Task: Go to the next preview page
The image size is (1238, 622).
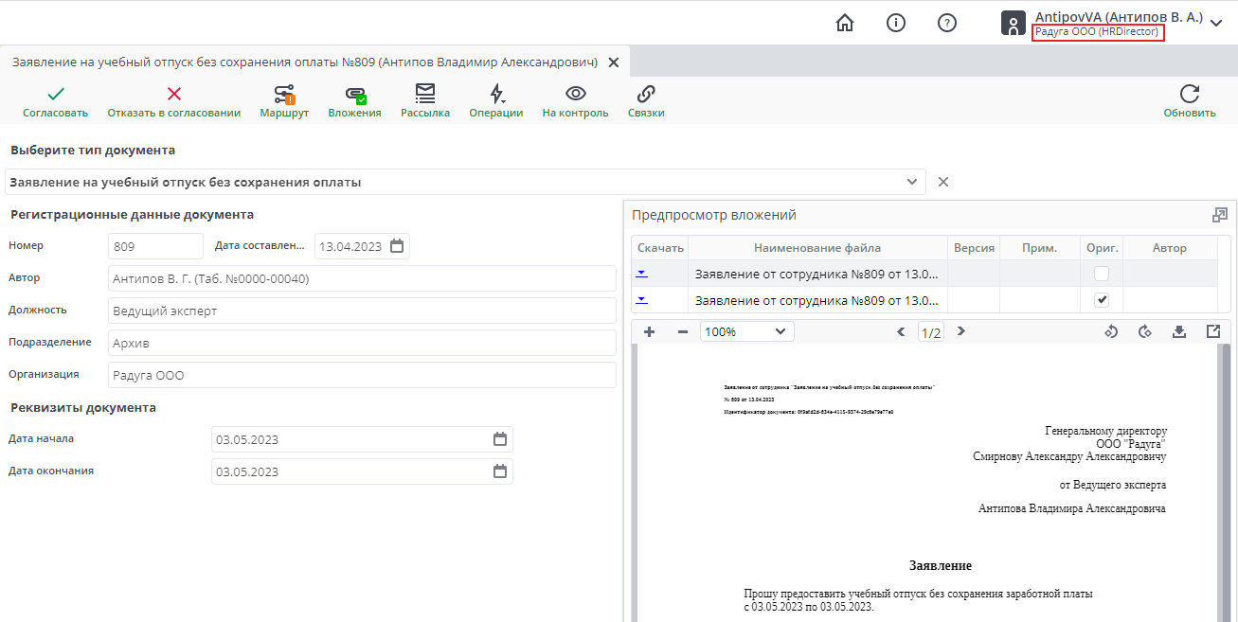Action: tap(961, 331)
